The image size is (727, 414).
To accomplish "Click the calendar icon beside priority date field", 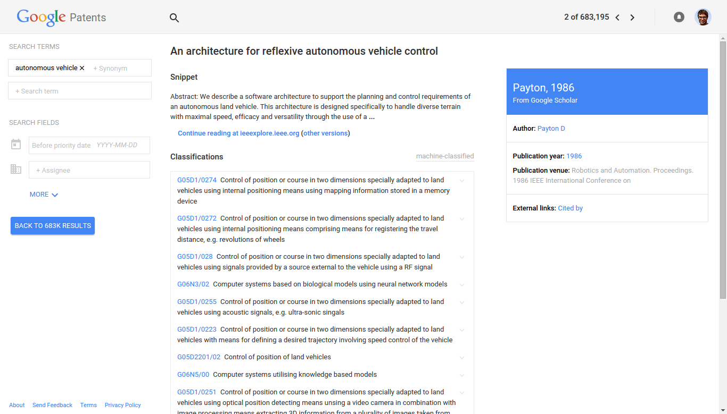I will [16, 144].
